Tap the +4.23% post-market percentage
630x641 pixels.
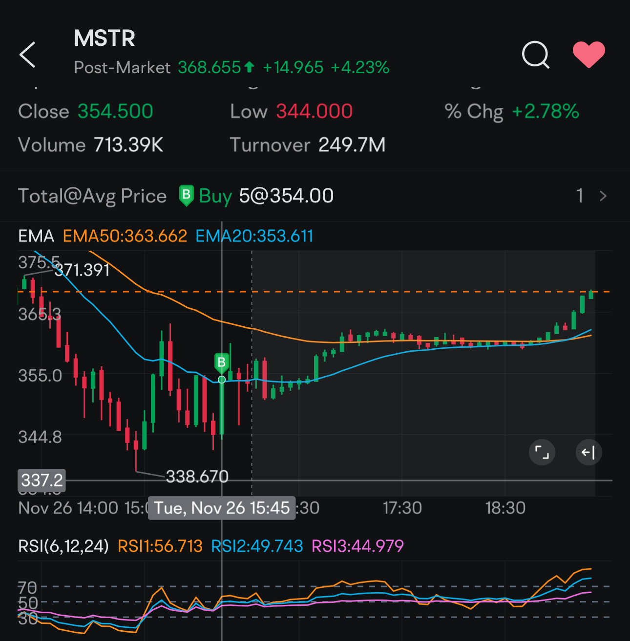(x=360, y=67)
